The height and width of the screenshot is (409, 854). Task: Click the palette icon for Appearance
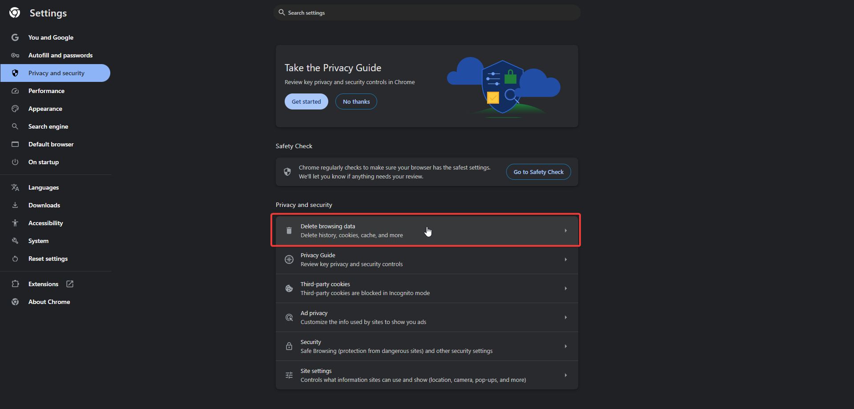pos(15,109)
